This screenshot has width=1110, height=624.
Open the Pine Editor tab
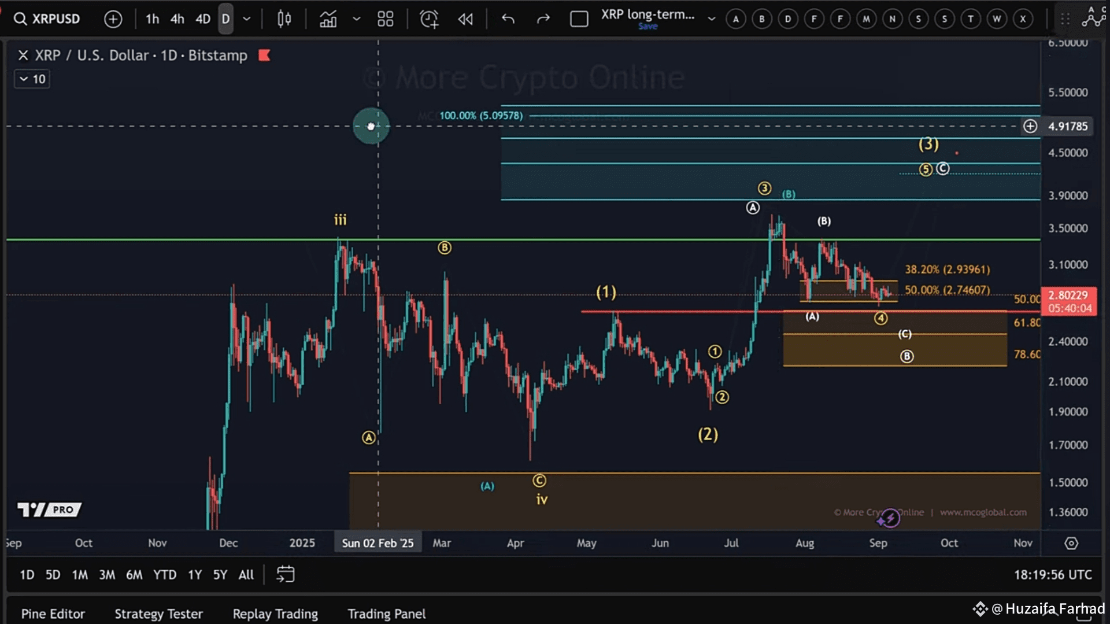click(53, 614)
